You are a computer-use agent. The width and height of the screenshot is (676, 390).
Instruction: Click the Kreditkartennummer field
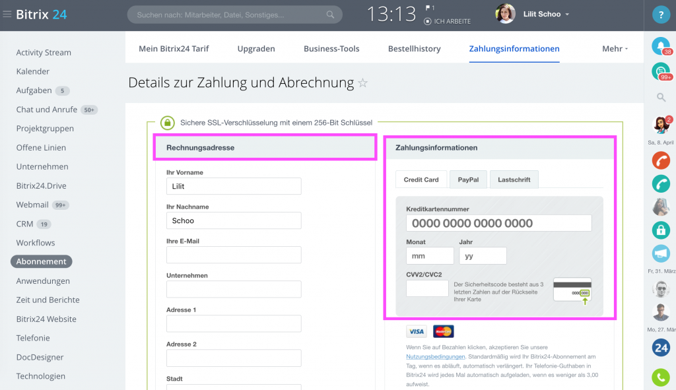tap(499, 223)
